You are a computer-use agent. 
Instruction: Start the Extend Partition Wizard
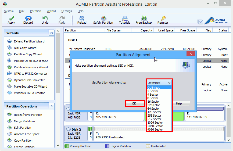[29, 41]
